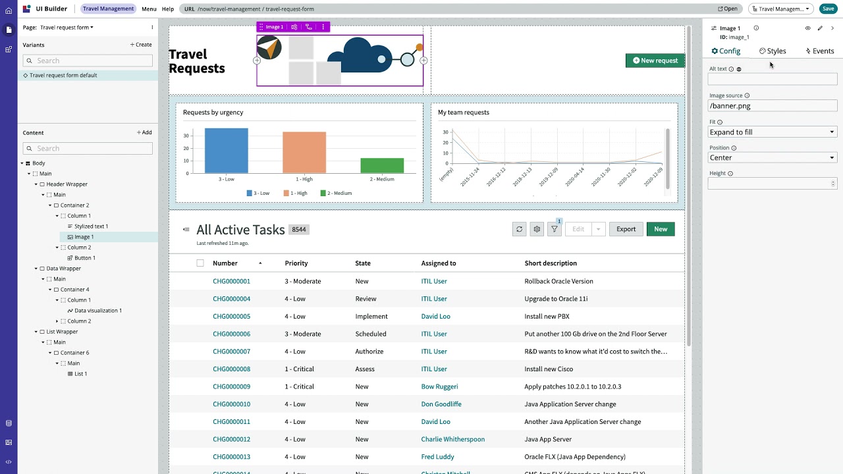Toggle Image 1 visibility eye icon
843x474 pixels.
[807, 28]
